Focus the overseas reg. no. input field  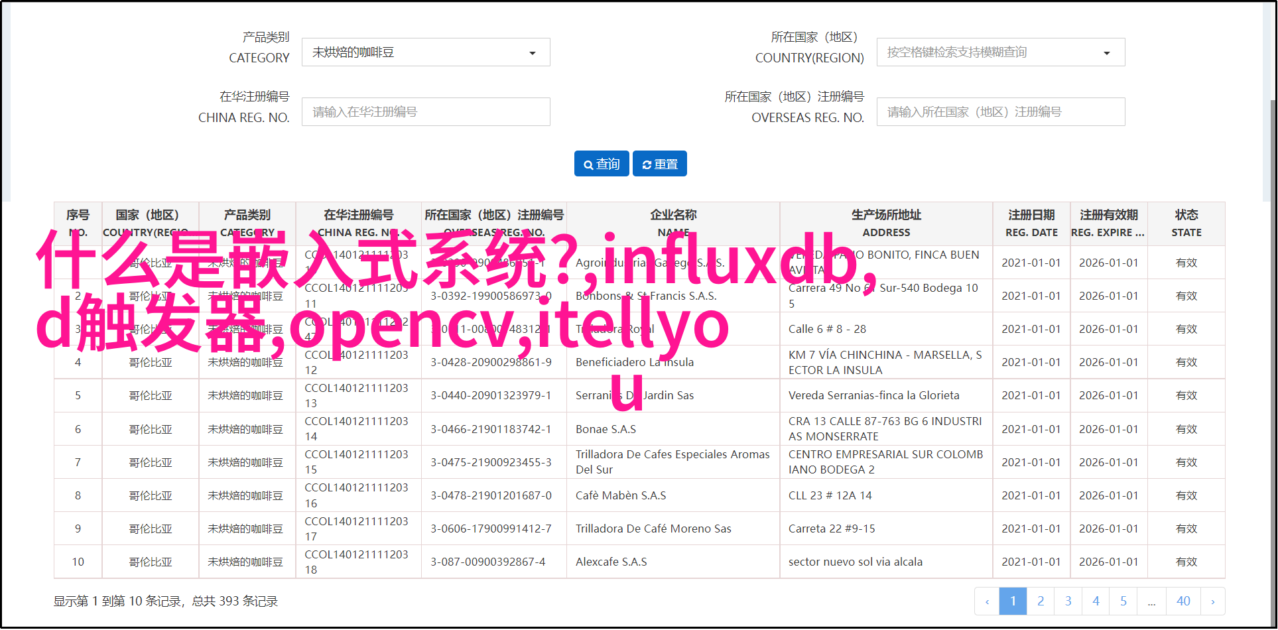1001,112
